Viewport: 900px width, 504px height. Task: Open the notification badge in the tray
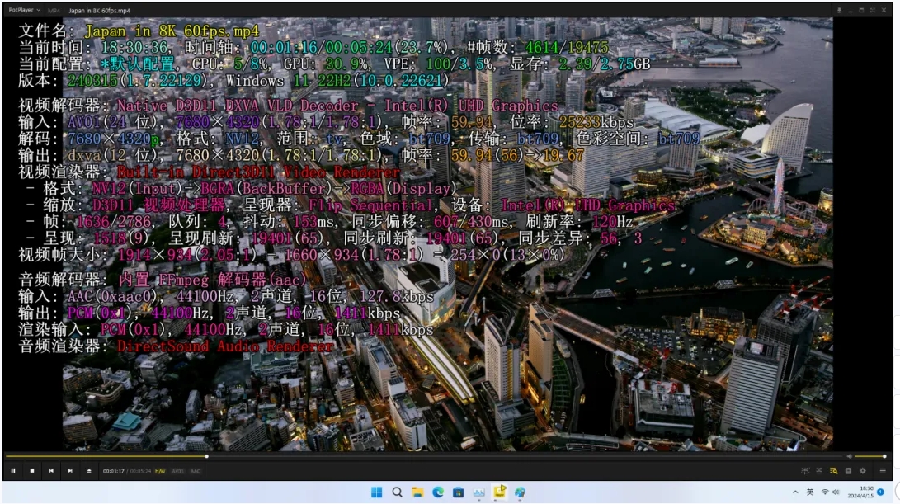coord(880,492)
